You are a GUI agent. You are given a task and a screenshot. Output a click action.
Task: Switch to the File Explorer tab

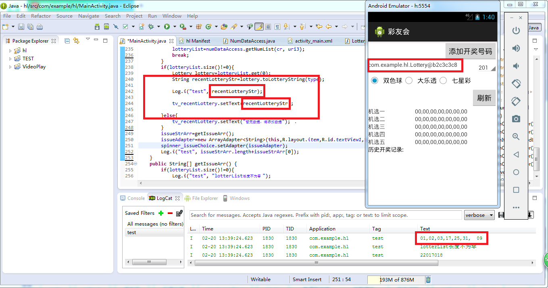[x=201, y=198]
